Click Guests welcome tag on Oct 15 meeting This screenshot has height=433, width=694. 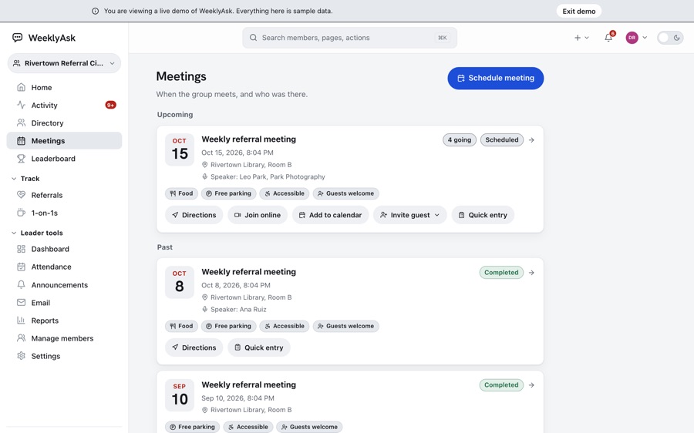pos(345,193)
